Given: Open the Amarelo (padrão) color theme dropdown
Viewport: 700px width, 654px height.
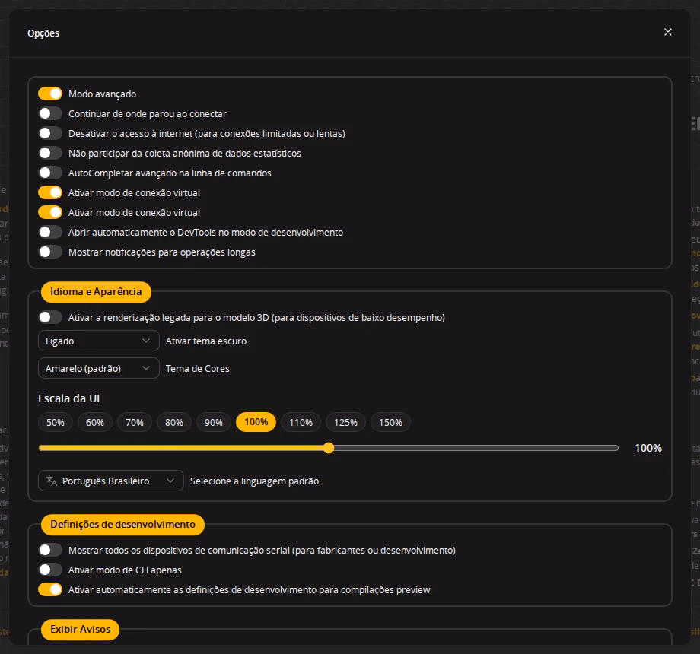Looking at the screenshot, I should click(x=99, y=368).
